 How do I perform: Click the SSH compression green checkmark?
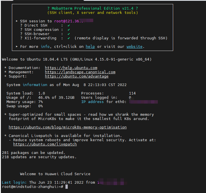(69, 30)
